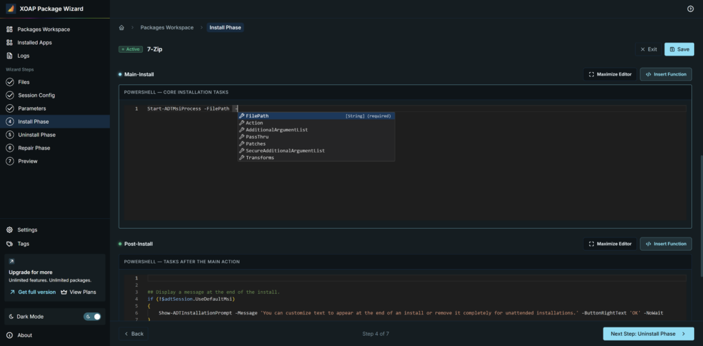
Task: Insert Function into Post-Install editor
Action: click(x=666, y=244)
